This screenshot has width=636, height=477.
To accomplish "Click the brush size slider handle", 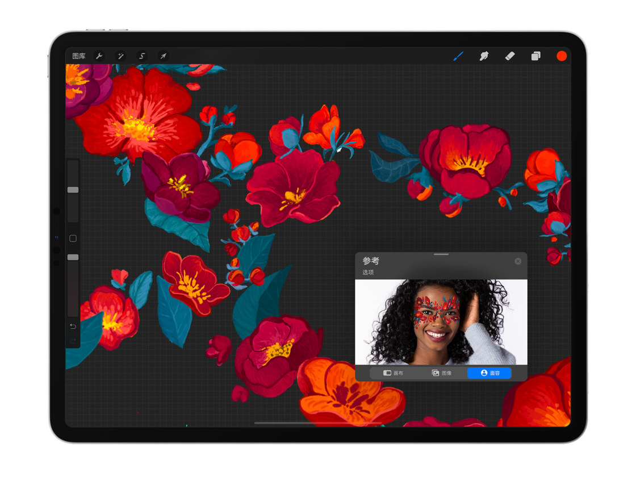I will tap(73, 190).
